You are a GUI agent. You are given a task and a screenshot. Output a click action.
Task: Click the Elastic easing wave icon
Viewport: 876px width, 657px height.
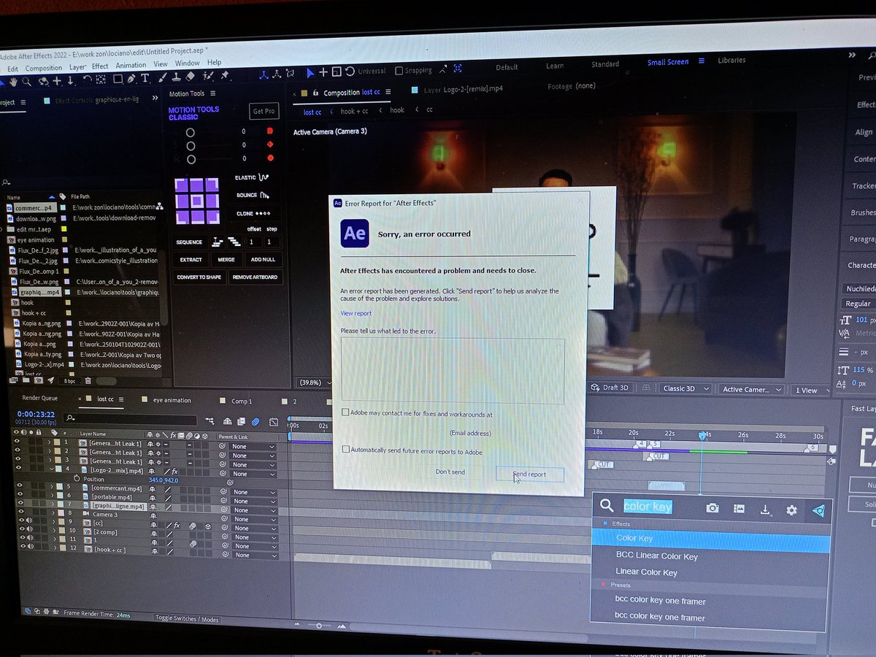[x=264, y=177]
